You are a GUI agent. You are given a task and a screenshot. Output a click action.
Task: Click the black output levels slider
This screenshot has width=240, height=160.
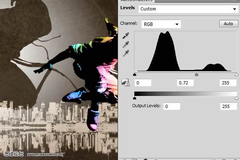[x=134, y=98]
